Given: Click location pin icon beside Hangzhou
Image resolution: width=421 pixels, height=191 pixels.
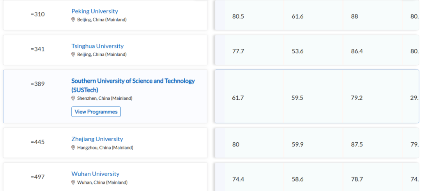Looking at the screenshot, I should [x=73, y=147].
